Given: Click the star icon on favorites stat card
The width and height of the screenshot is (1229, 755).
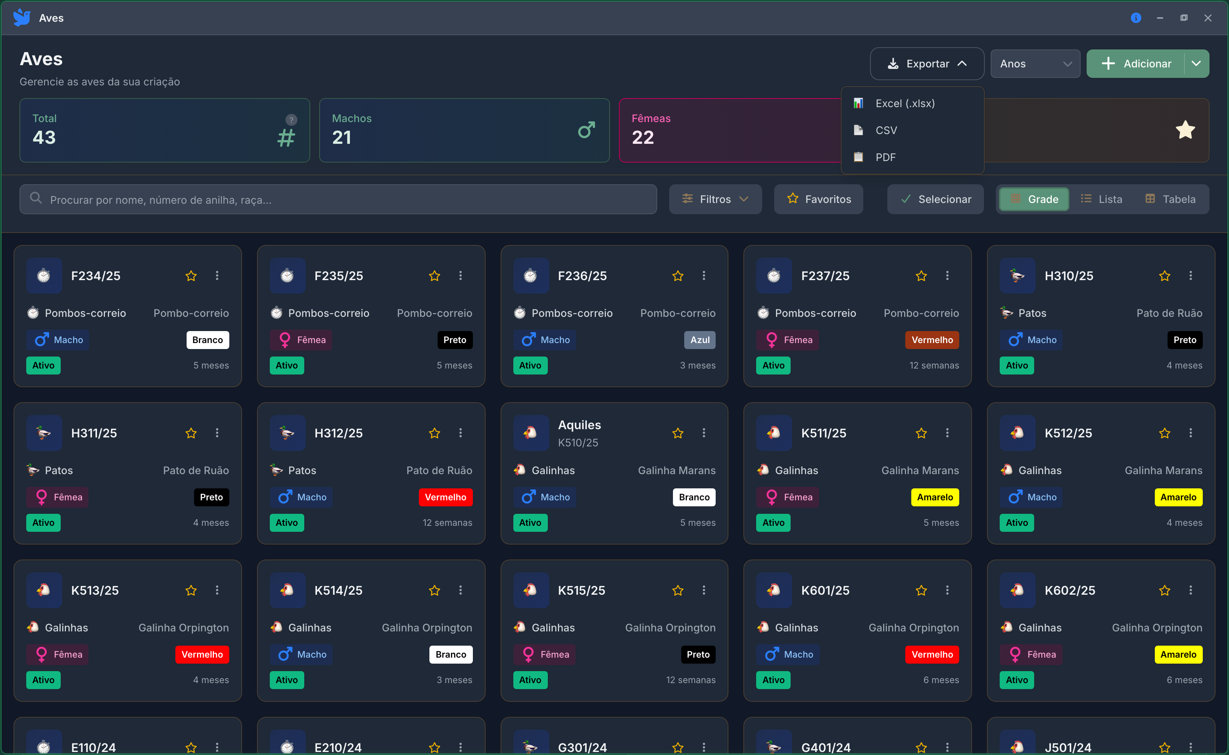Looking at the screenshot, I should click(1185, 130).
